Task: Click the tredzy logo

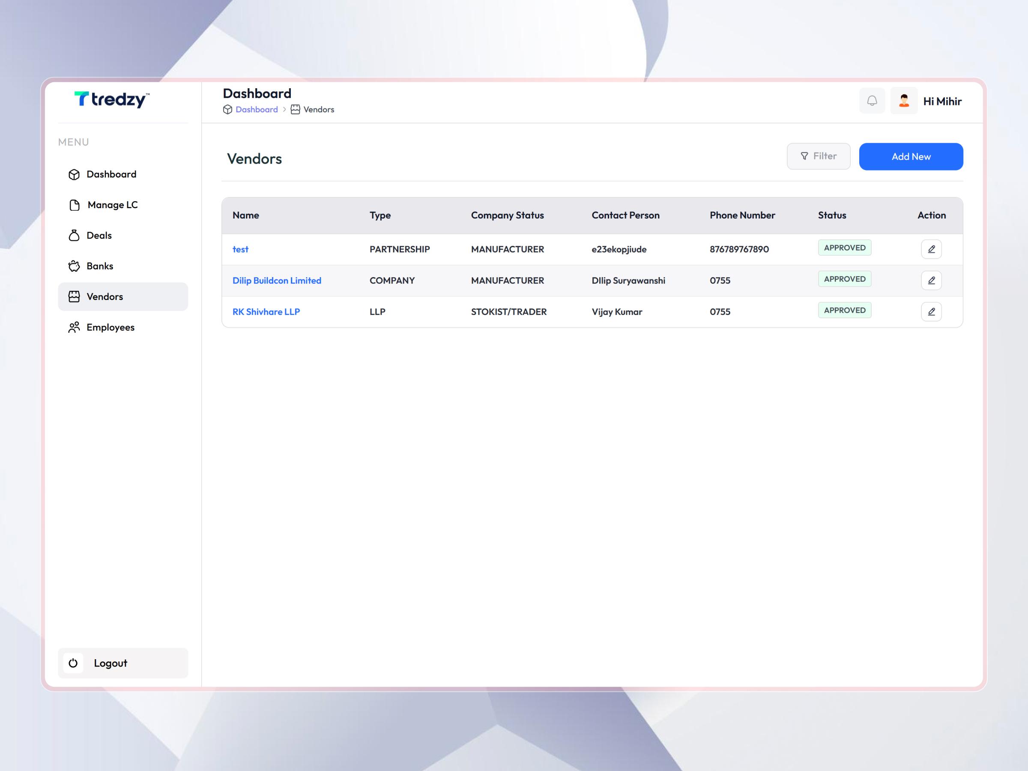Action: click(111, 100)
